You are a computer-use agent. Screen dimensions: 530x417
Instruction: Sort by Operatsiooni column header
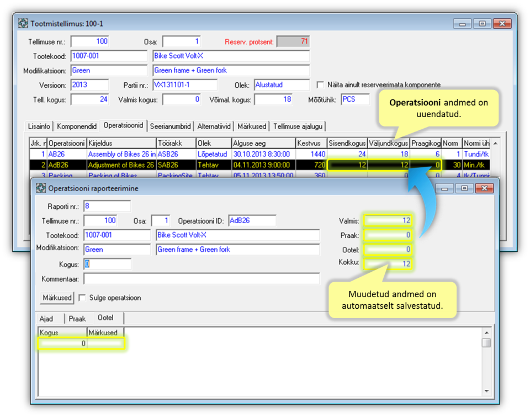pos(67,144)
